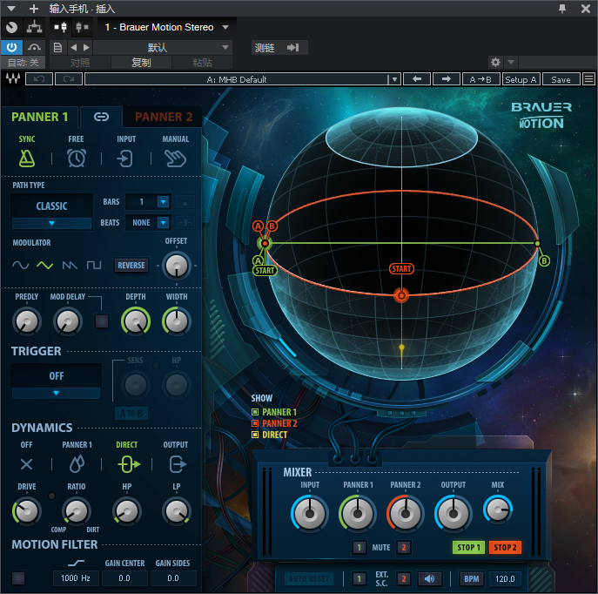
Task: Switch to Panner 1 tab
Action: [40, 117]
